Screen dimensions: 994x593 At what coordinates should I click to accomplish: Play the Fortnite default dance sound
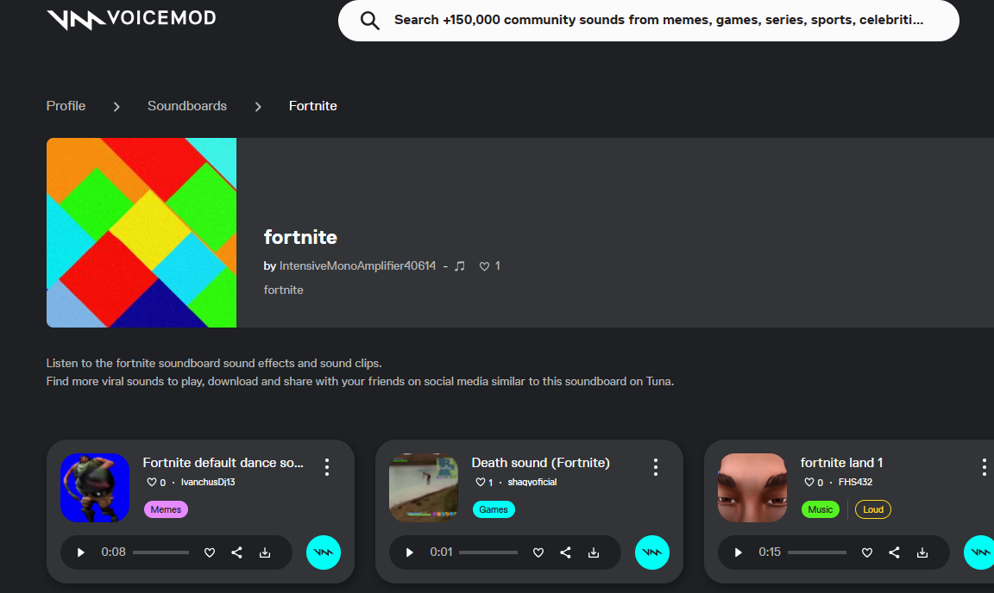[x=81, y=552]
